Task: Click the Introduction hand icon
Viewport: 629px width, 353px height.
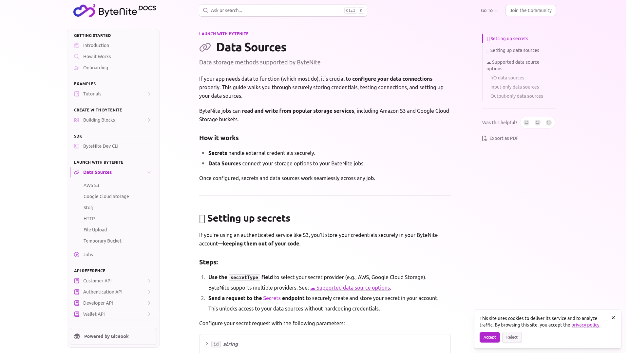Action: (77, 45)
